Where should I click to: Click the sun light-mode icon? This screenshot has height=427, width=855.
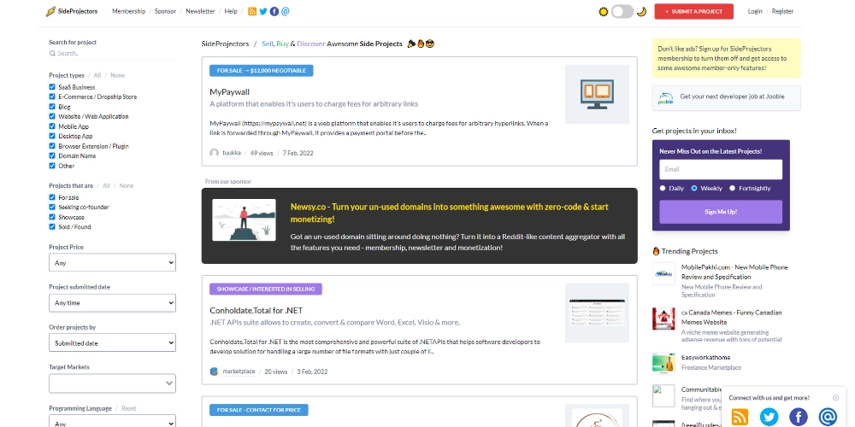tap(603, 11)
